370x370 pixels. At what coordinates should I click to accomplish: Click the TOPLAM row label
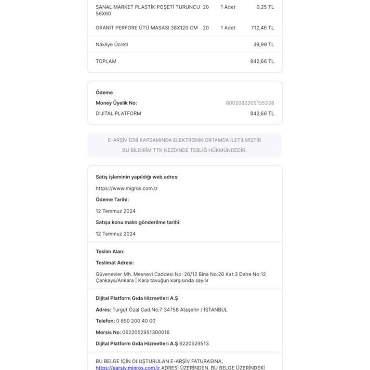click(x=106, y=62)
